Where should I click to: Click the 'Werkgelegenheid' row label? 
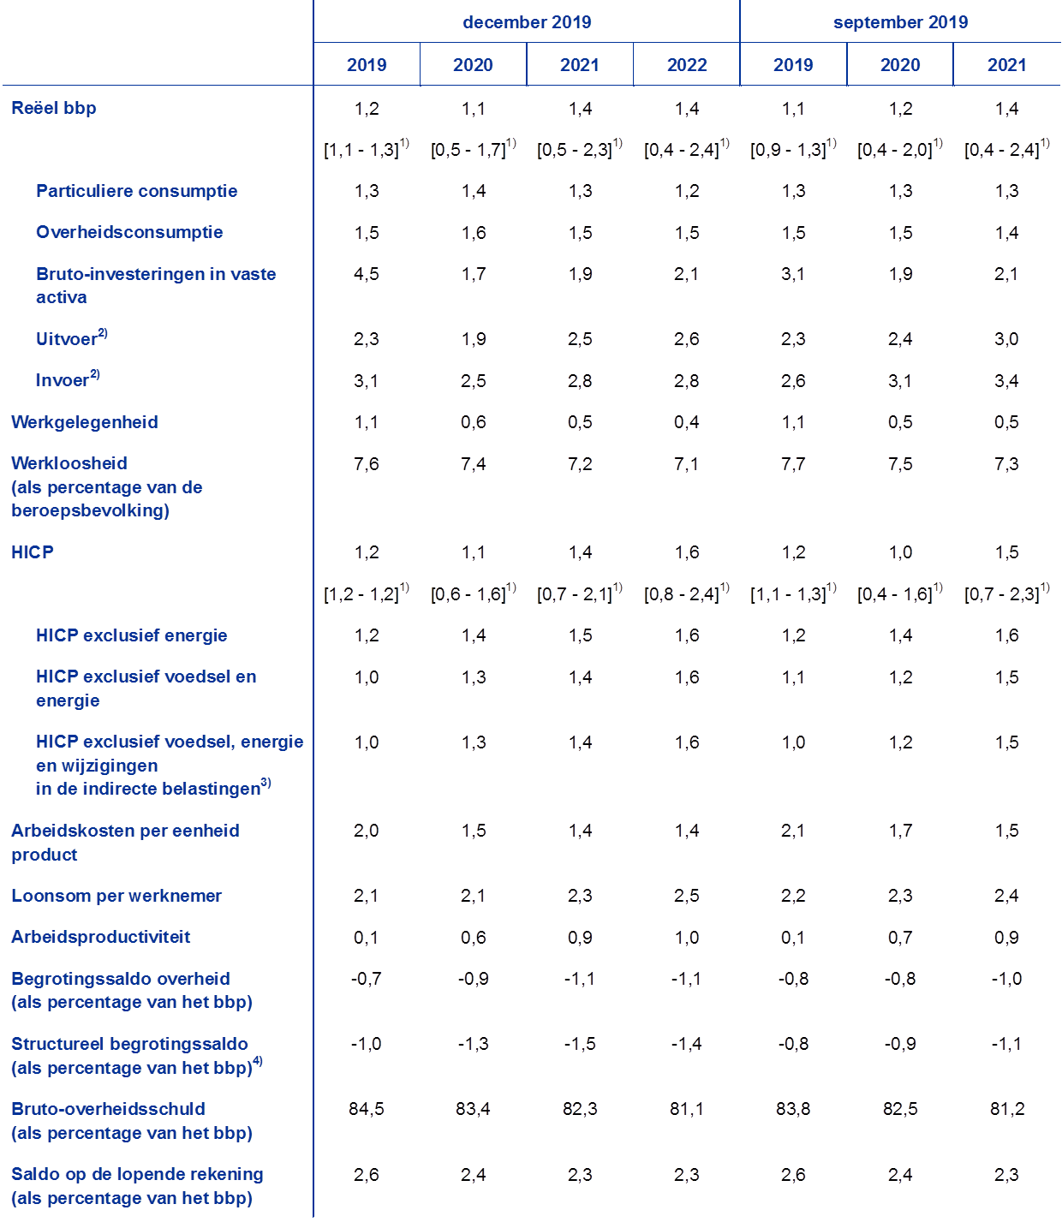(x=85, y=422)
